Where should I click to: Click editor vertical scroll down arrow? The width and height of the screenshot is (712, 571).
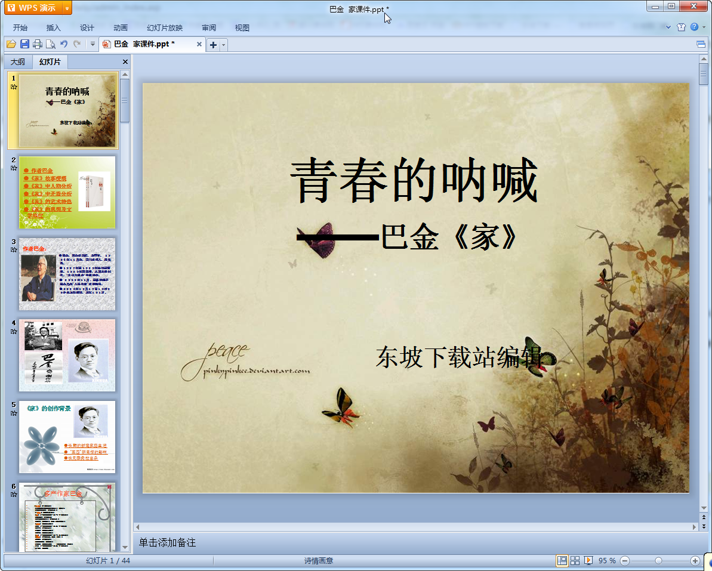704,508
